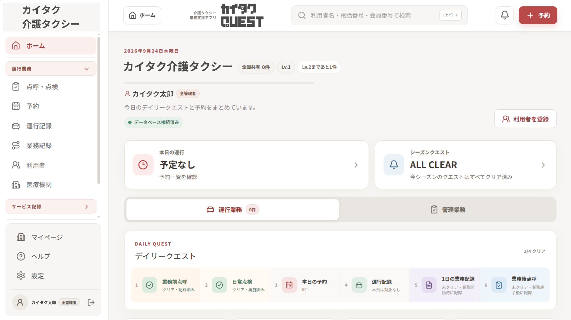Select the 運行業務 tab

233,210
